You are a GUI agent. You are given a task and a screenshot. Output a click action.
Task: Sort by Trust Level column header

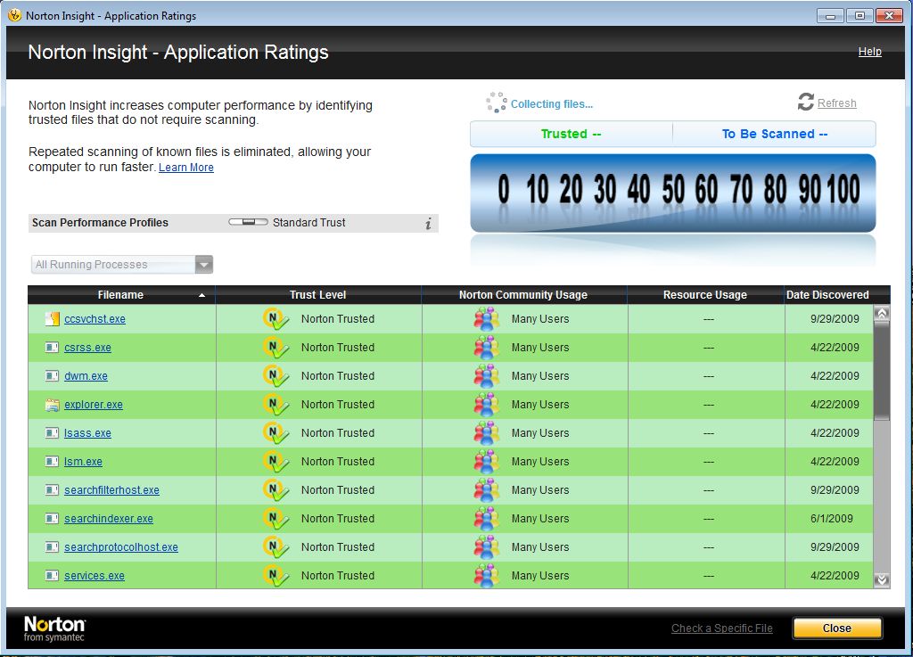coord(318,295)
